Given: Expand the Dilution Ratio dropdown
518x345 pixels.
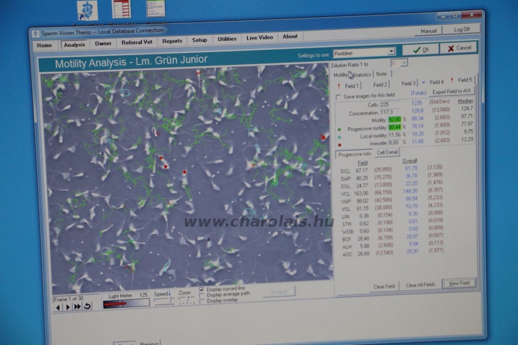Looking at the screenshot, I should (x=404, y=63).
